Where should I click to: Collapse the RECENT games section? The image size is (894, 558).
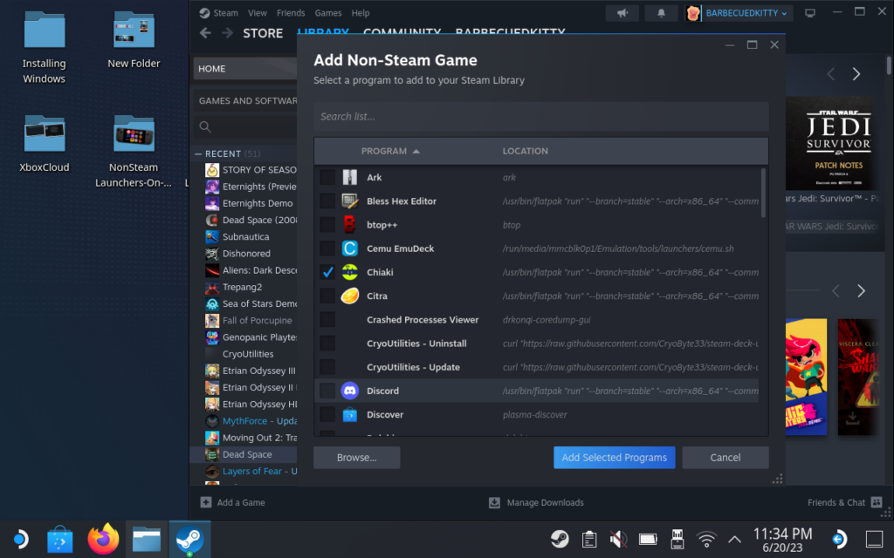coord(198,153)
